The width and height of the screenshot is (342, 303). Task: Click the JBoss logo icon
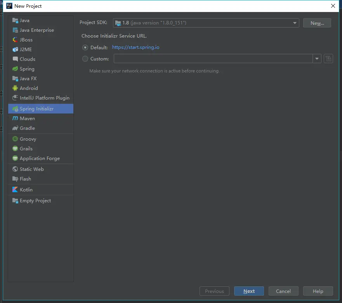coord(15,40)
